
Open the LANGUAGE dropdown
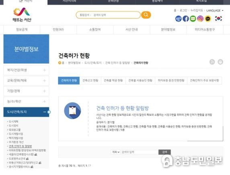coord(215,10)
